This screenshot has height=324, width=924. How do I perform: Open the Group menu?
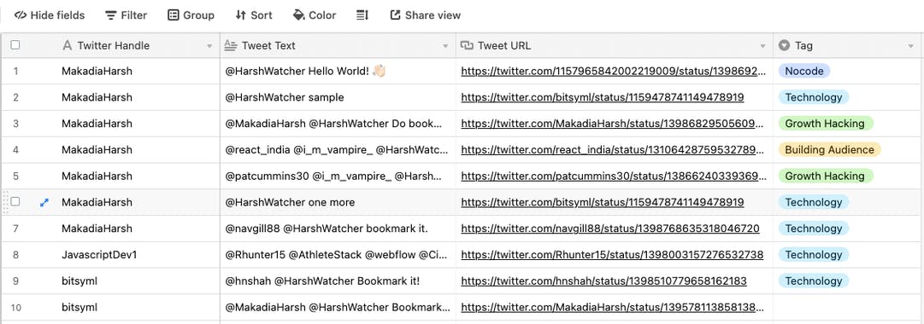tap(191, 15)
